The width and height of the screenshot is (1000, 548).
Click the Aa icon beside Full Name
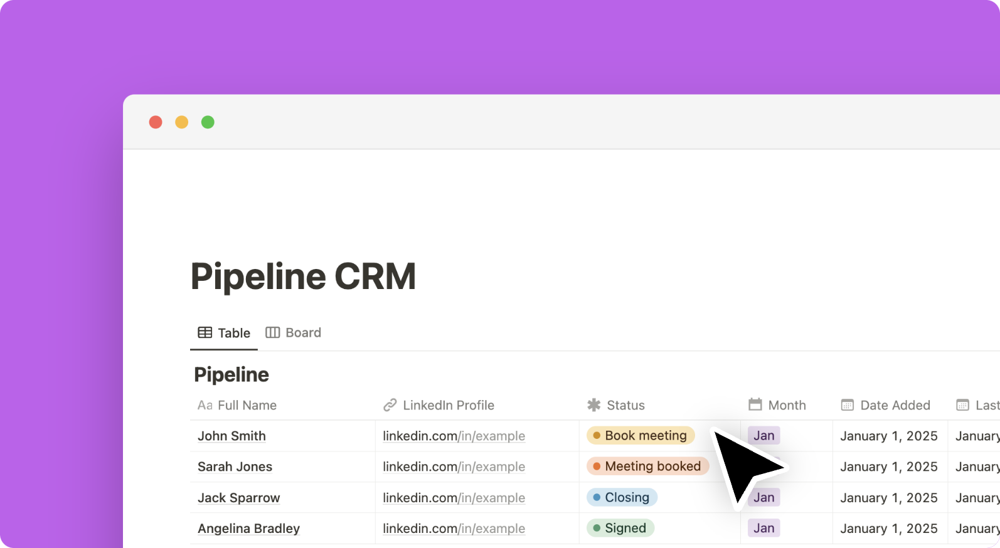pos(205,405)
